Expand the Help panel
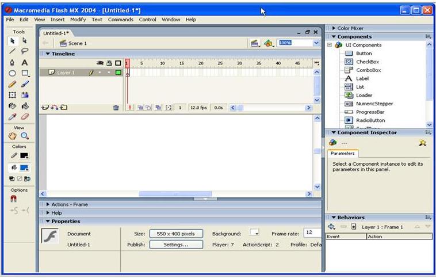 point(48,212)
